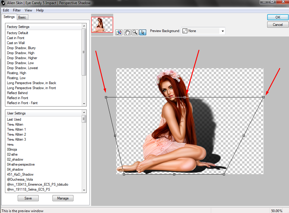Select the Zoom magnifier tool
Viewport: 289px width, 213px height.
point(135,32)
